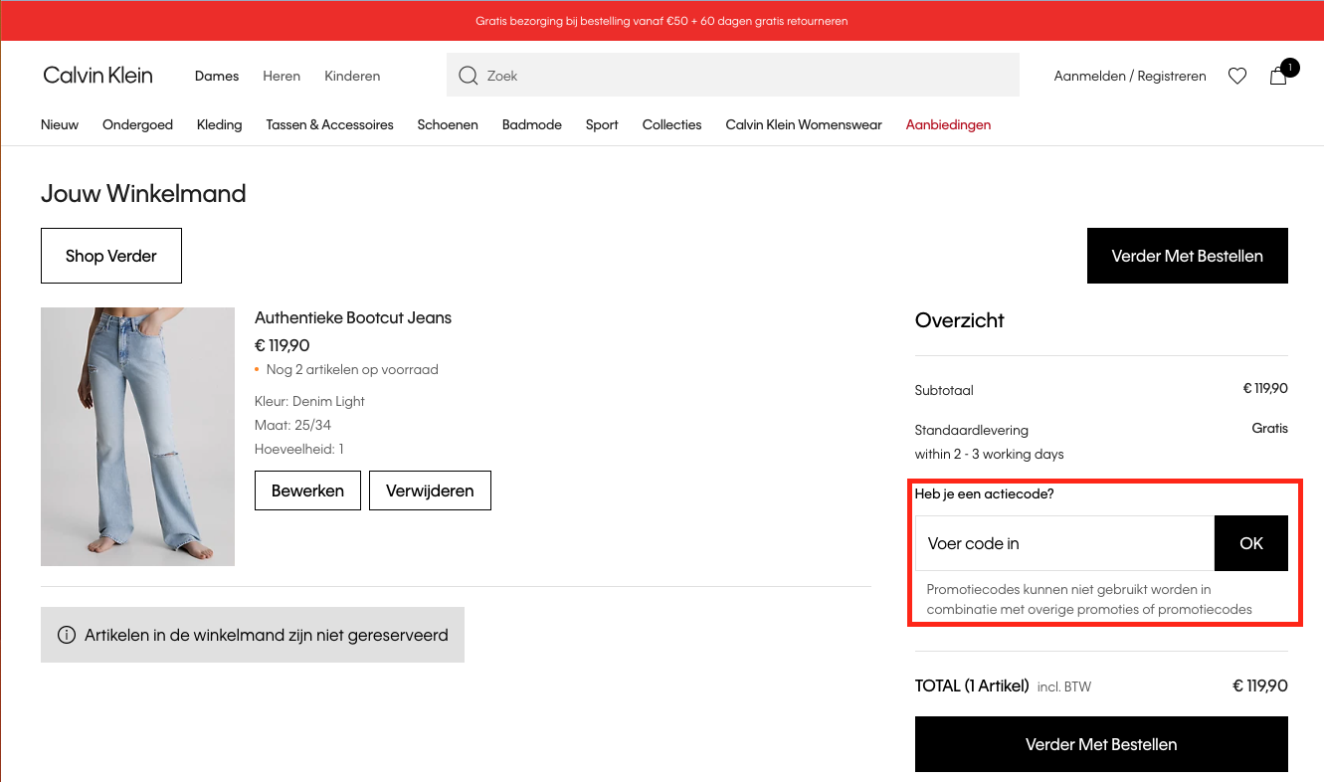Click the Voer code in field
The width and height of the screenshot is (1324, 782).
coord(1064,543)
